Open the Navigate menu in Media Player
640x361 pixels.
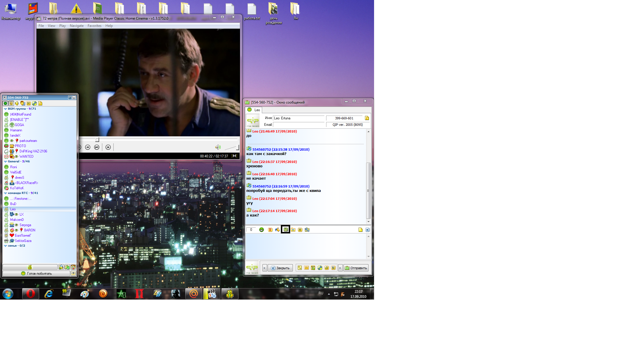click(77, 26)
